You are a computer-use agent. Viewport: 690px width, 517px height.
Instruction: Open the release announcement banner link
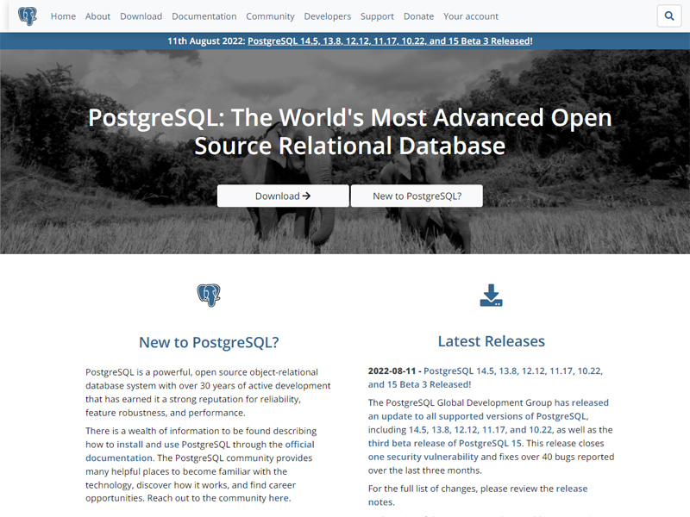pyautogui.click(x=389, y=40)
